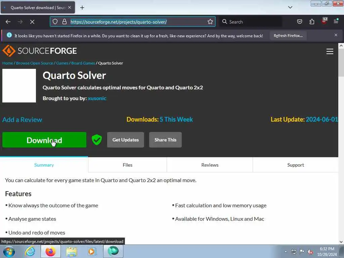Show hidden system tray icons arrow
The height and width of the screenshot is (258, 344).
click(x=286, y=252)
